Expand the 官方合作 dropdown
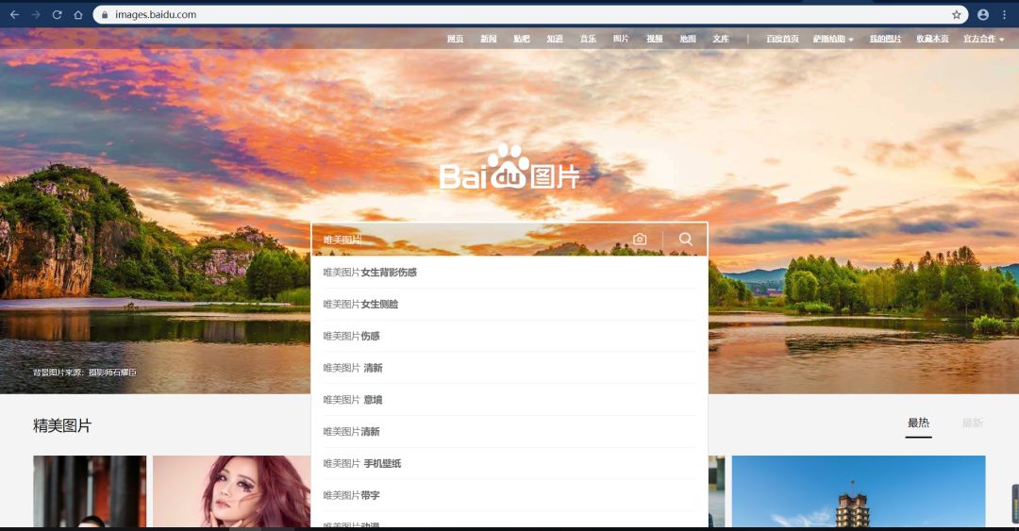The width and height of the screenshot is (1019, 531). point(983,39)
